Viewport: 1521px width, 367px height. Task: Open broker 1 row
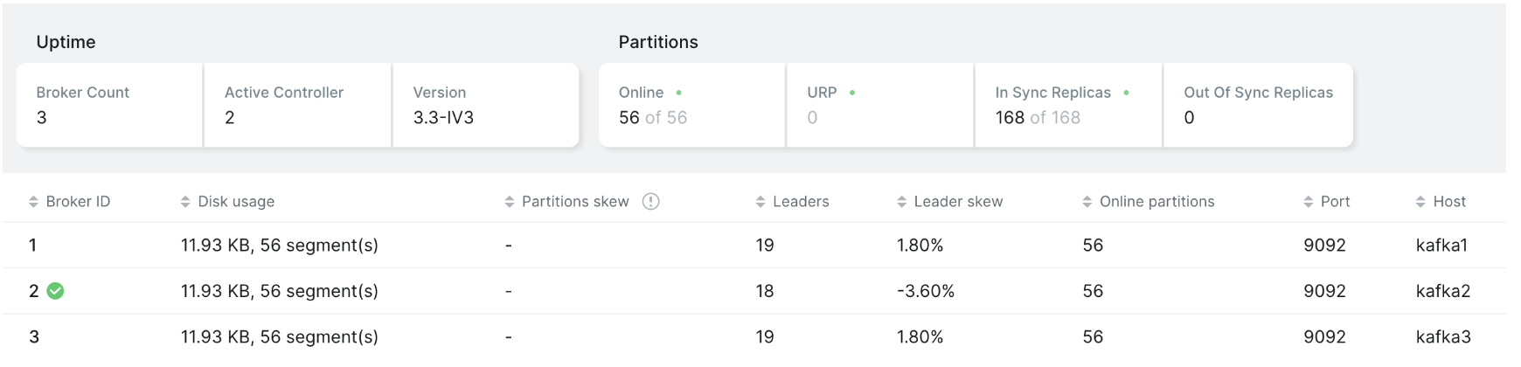coord(32,246)
